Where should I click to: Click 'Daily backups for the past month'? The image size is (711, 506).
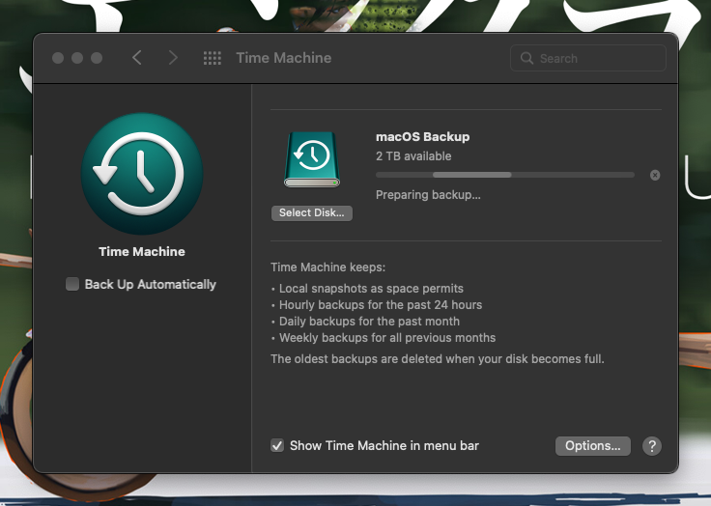click(369, 322)
